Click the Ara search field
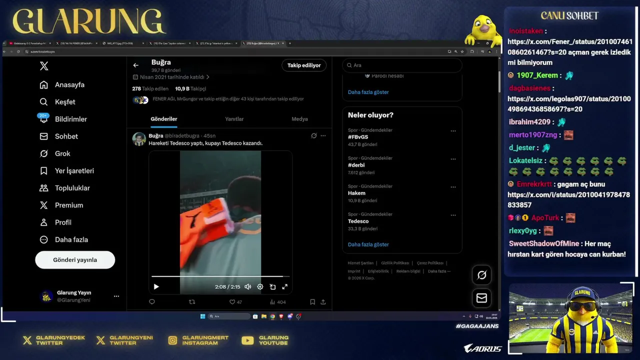Image resolution: width=640 pixels, height=360 pixels. (x=402, y=65)
